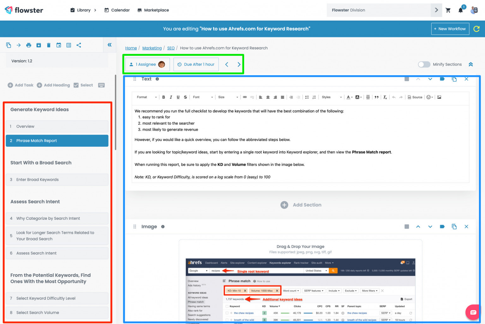This screenshot has height=324, width=485.
Task: Collapse the left sidebar with double chevron
Action: tap(110, 45)
